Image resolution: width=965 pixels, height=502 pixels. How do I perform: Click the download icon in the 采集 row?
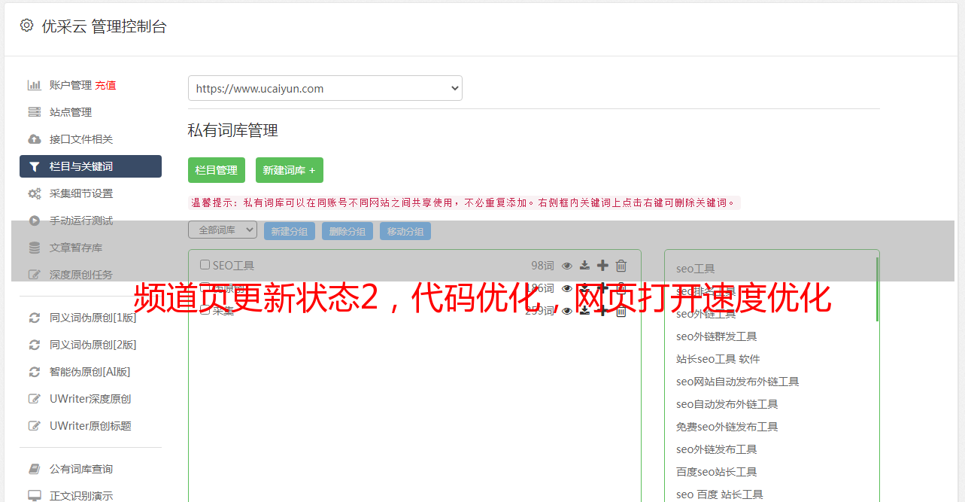click(x=585, y=311)
